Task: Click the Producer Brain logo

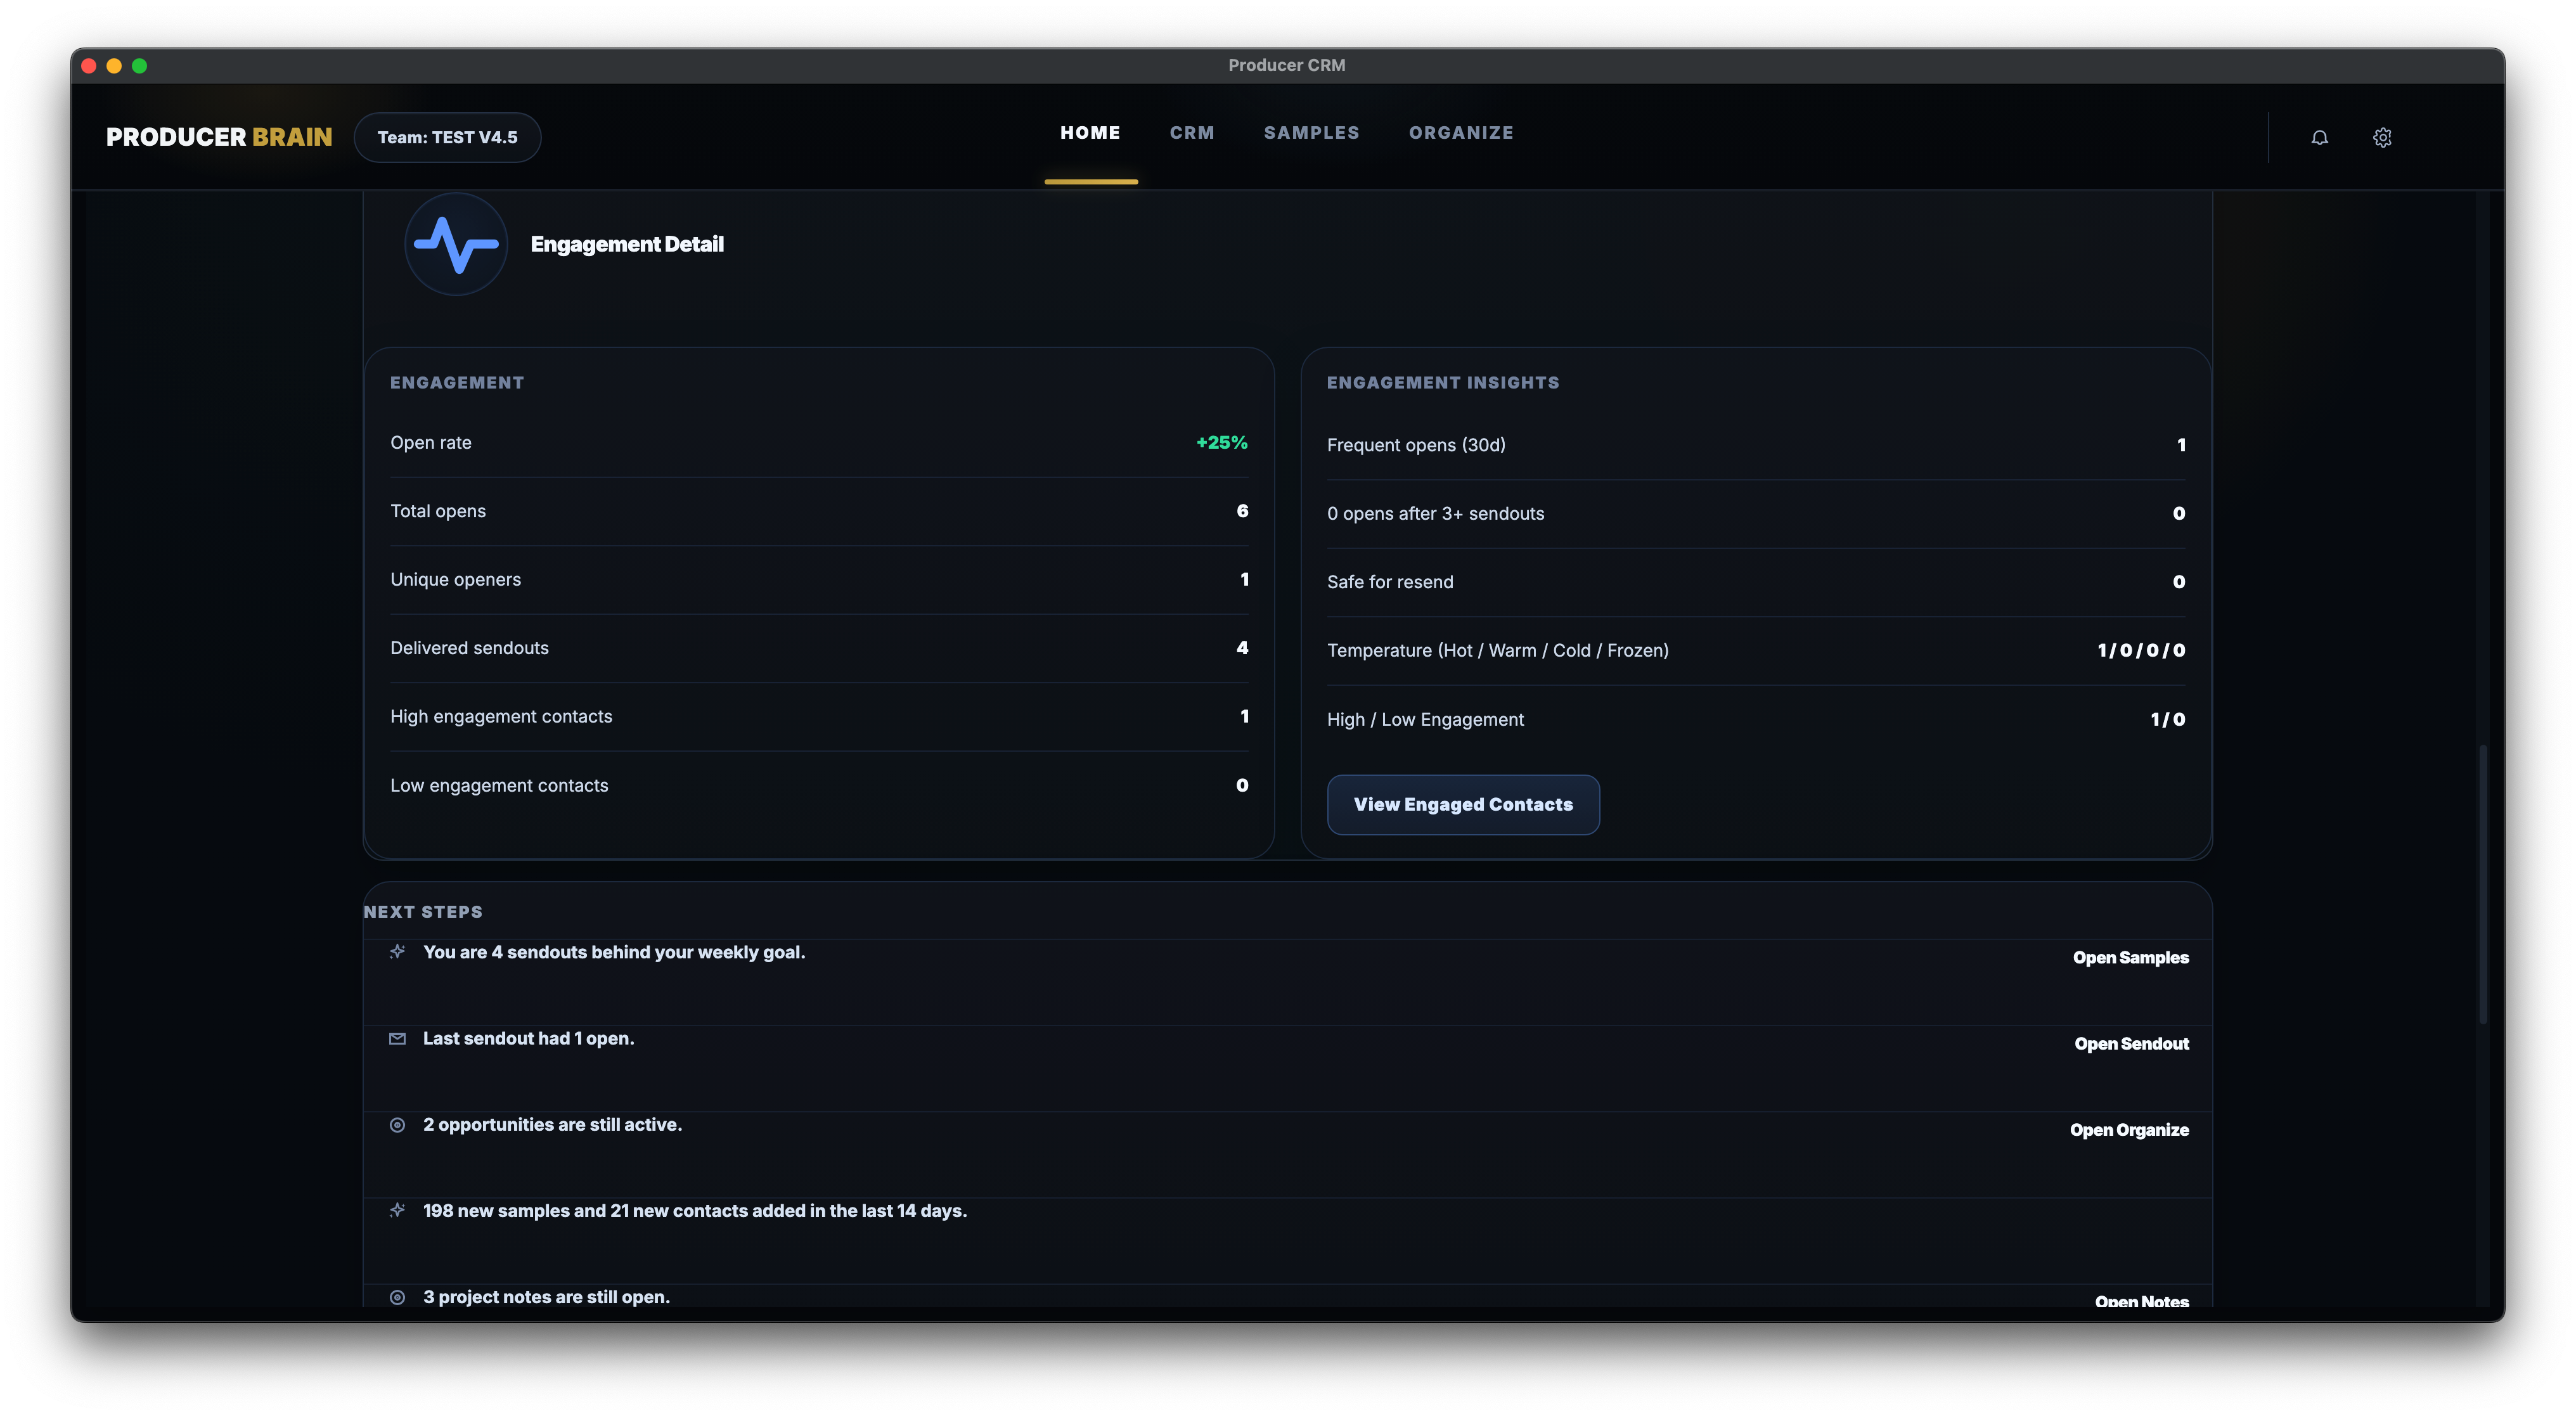Action: pyautogui.click(x=219, y=137)
